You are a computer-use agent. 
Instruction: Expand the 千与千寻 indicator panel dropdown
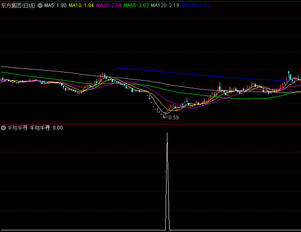[x=4, y=128]
